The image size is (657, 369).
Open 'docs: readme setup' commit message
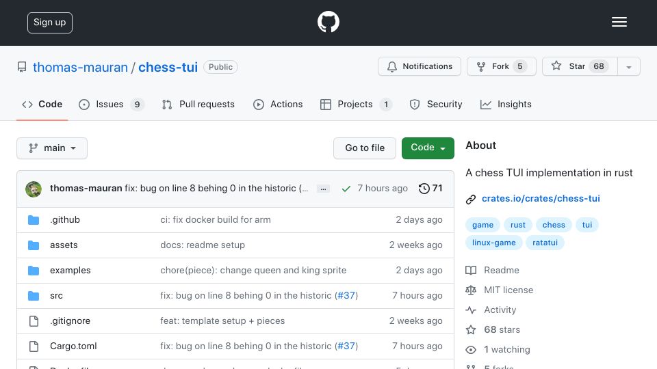(x=203, y=245)
